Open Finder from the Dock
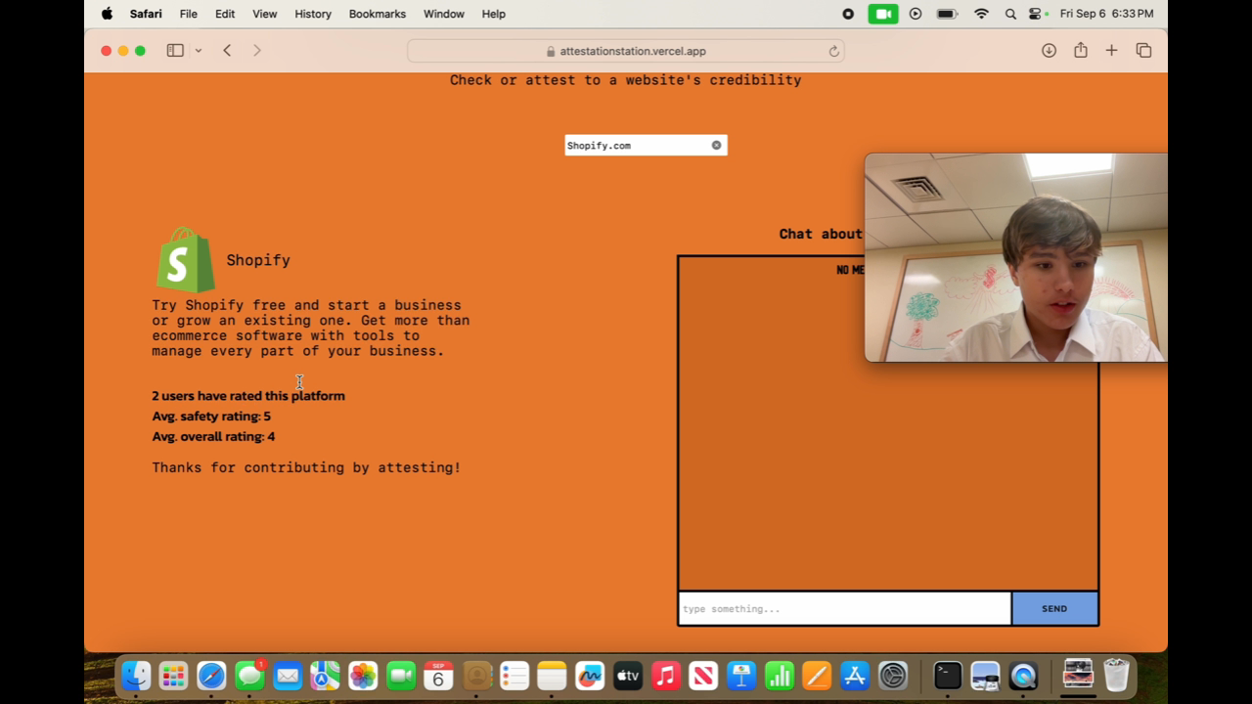 136,676
